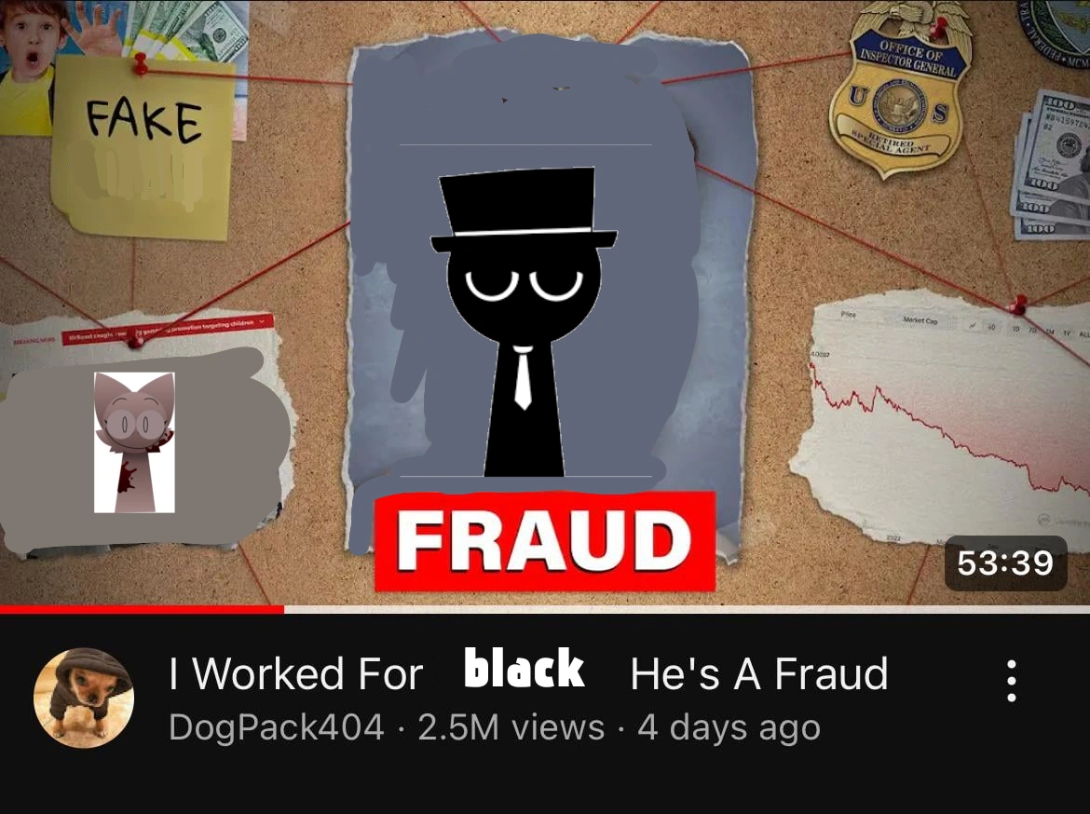Click He's A Fraud title text
1090x814 pixels.
pyautogui.click(x=758, y=673)
